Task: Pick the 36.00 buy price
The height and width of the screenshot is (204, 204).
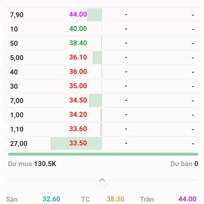Action: pos(78,72)
